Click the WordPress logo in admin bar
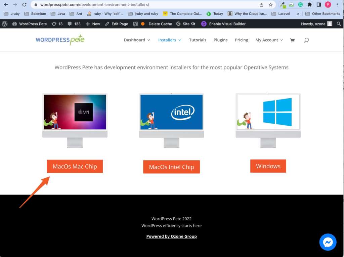 [5, 24]
